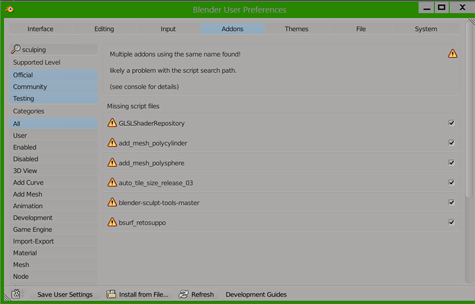Click the warning icon beside blender-sculpt-tools-master

coord(112,202)
